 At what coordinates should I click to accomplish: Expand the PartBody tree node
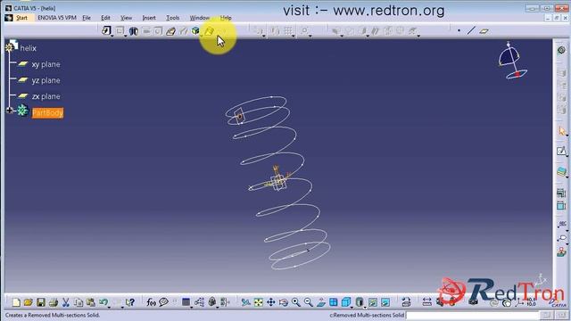click(10, 110)
